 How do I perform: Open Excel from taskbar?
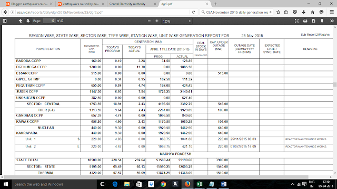click(x=199, y=184)
